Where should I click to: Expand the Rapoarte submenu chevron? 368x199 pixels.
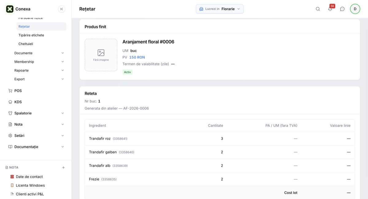tap(63, 71)
